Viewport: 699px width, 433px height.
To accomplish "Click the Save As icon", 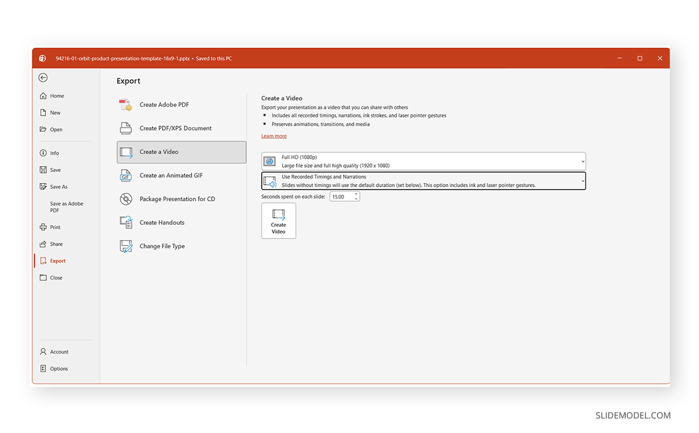I will 43,186.
